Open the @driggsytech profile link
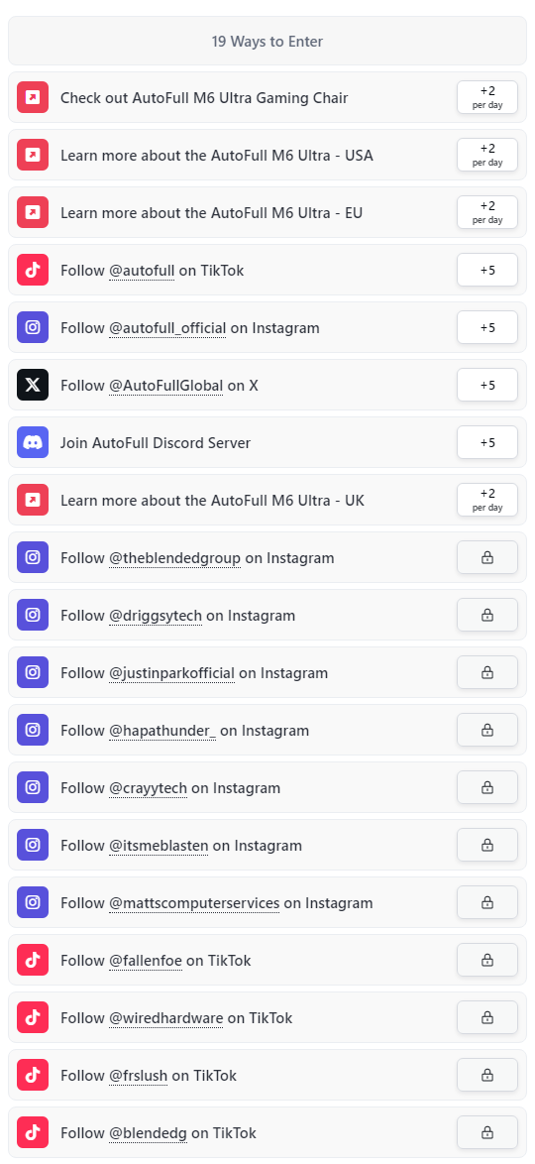Screen dimensions: 535x1164 point(156,616)
